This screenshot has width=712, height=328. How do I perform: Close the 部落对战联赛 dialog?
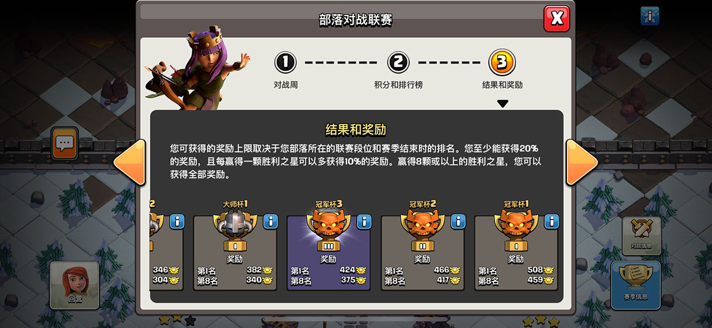[556, 18]
